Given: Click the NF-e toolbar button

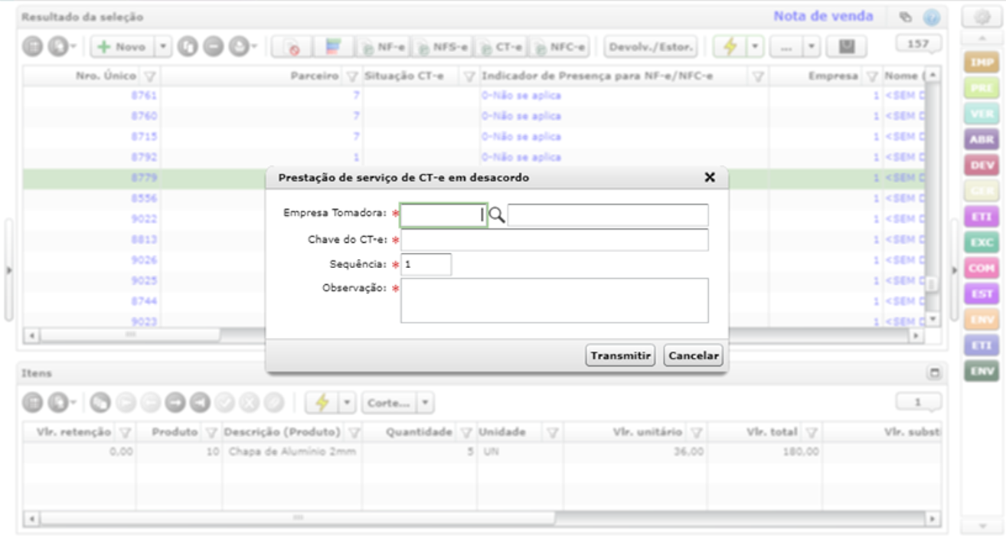Looking at the screenshot, I should coord(384,47).
